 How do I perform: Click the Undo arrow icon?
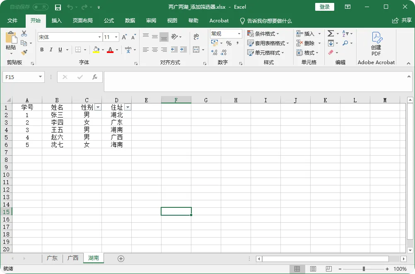click(x=70, y=7)
